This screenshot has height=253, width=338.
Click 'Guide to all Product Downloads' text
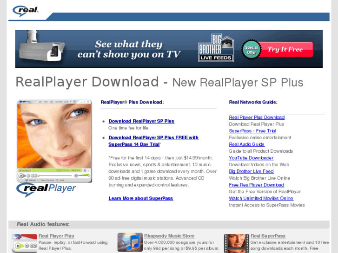point(261,151)
